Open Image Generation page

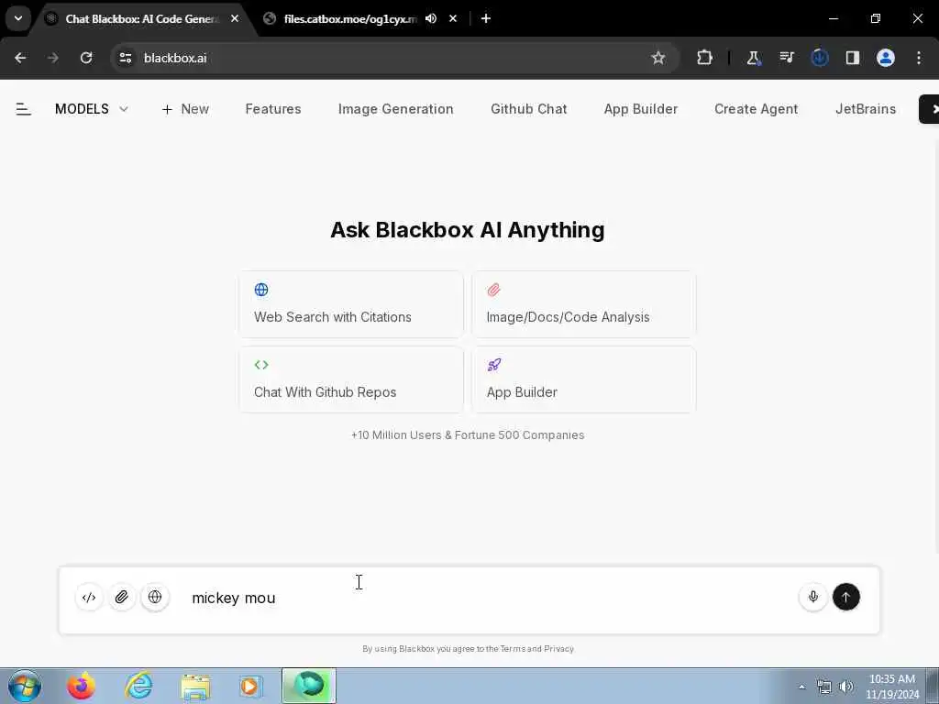point(396,109)
